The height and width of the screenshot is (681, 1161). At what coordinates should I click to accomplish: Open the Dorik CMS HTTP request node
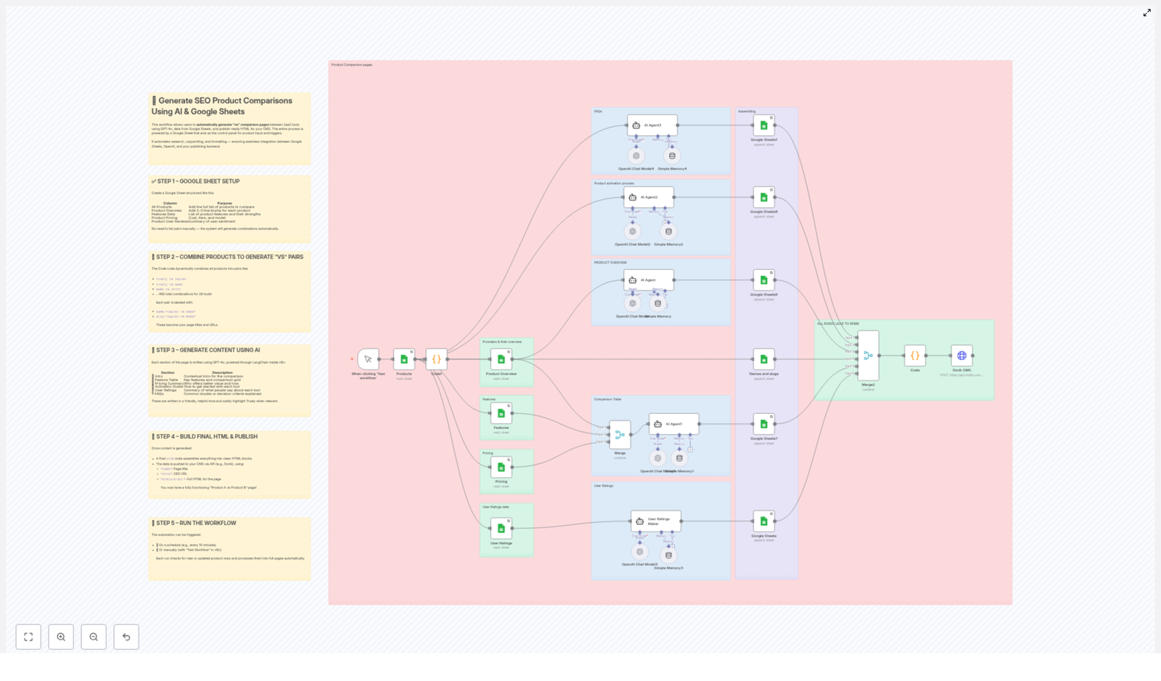(961, 356)
